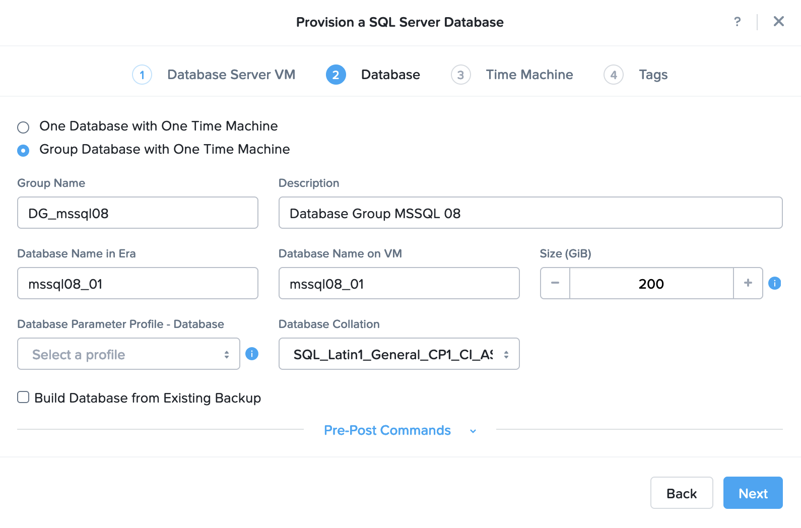Enable Build Database from Existing Backup
Viewport: 801px width, 528px height.
(23, 397)
